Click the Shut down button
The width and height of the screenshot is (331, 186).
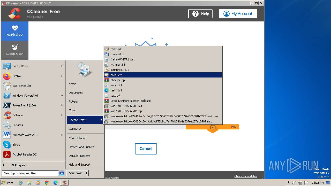(76, 173)
